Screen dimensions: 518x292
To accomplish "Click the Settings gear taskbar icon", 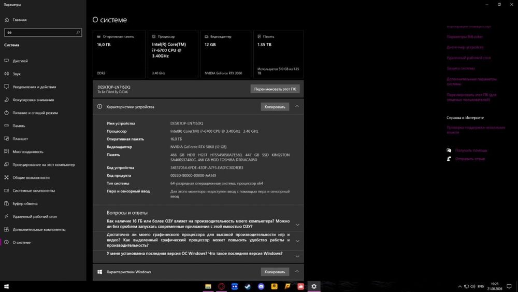I will tap(314, 286).
